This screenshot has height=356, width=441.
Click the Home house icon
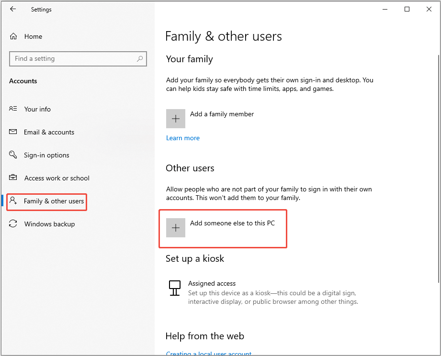tap(14, 36)
